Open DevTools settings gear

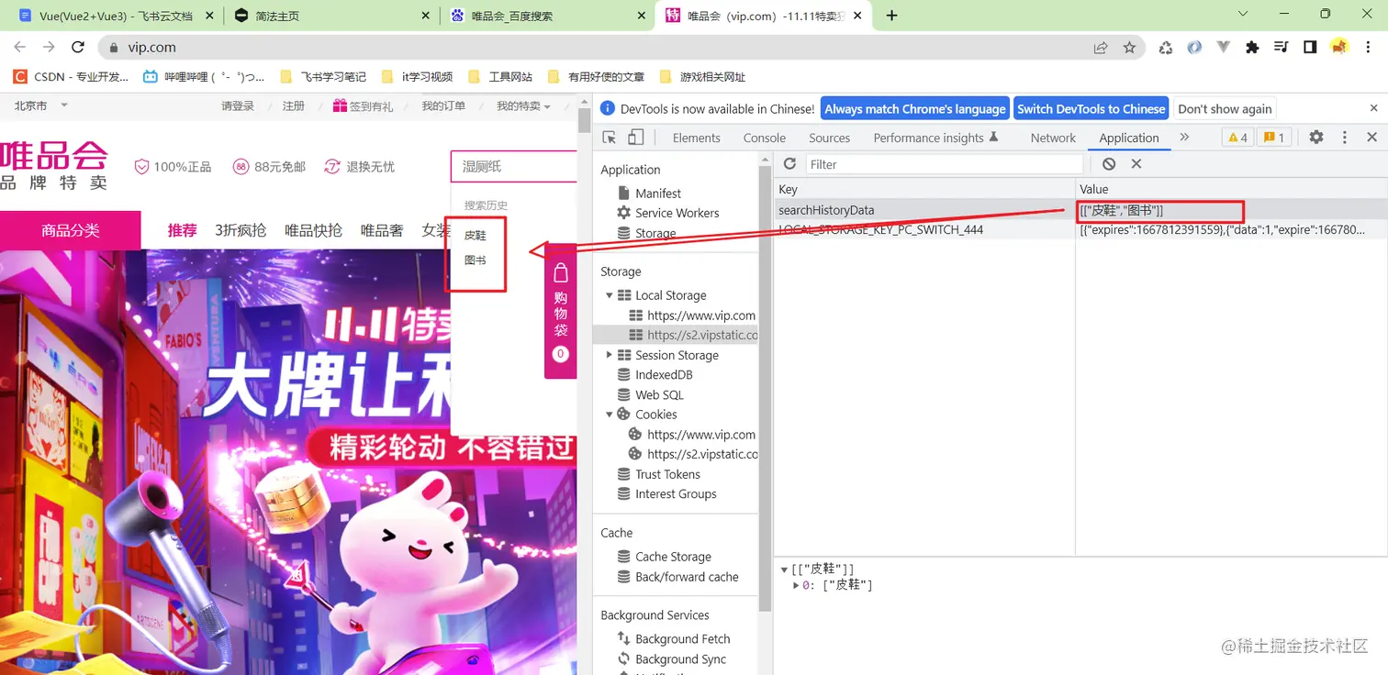(x=1316, y=138)
